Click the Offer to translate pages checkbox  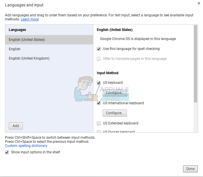coord(99,59)
